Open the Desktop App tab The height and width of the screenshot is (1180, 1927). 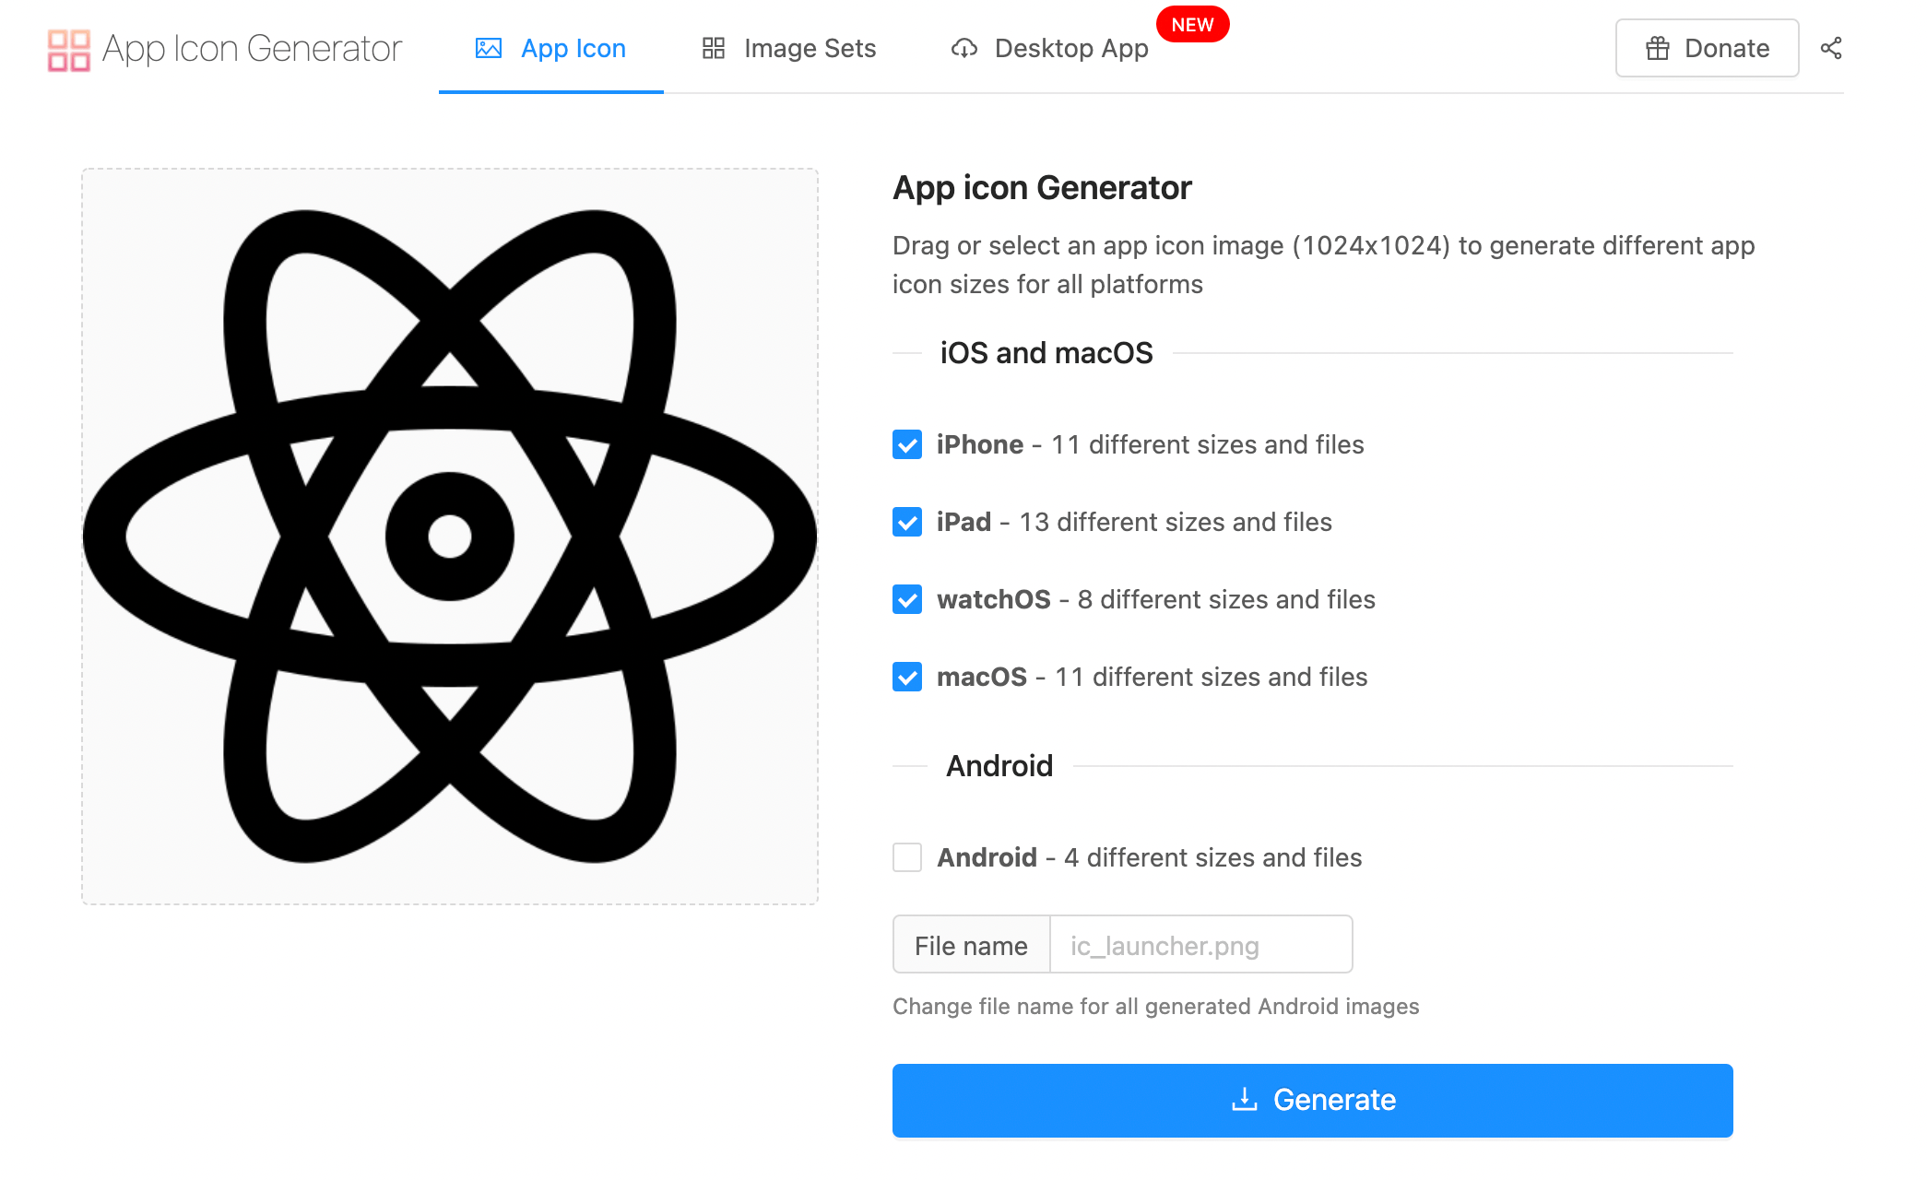[1049, 48]
